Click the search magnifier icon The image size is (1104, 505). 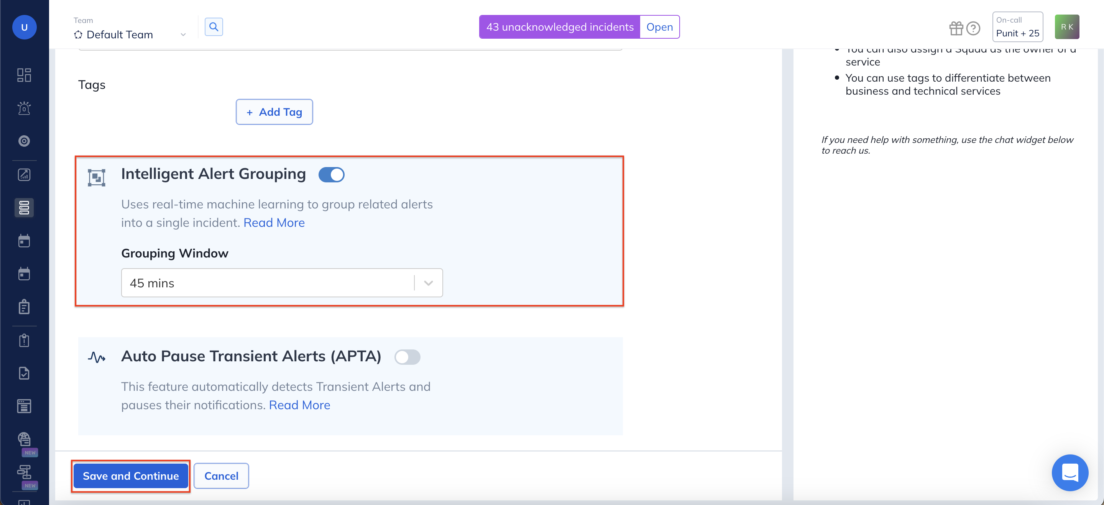pyautogui.click(x=214, y=27)
